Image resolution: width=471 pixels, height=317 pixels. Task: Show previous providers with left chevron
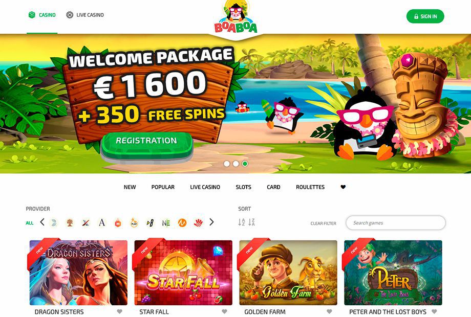tap(42, 222)
